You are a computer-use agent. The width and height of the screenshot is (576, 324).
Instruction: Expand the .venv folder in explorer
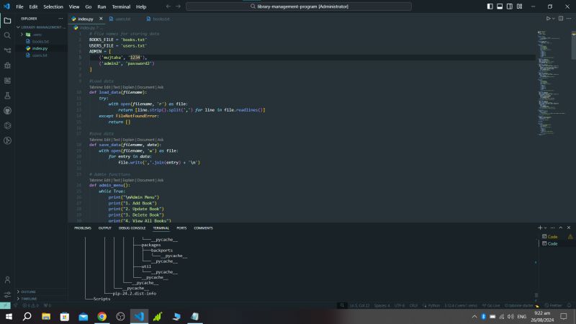pyautogui.click(x=22, y=35)
